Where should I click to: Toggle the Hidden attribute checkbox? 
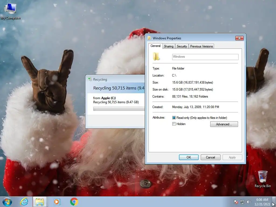tap(174, 124)
